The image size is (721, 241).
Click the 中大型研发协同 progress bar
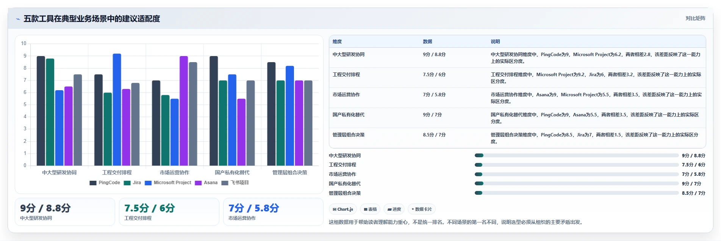(577, 155)
